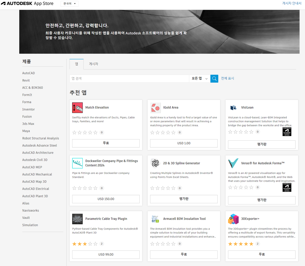The image size is (305, 266).
Task: Click the 평가판 button for Spline Generator
Action: coord(184,199)
